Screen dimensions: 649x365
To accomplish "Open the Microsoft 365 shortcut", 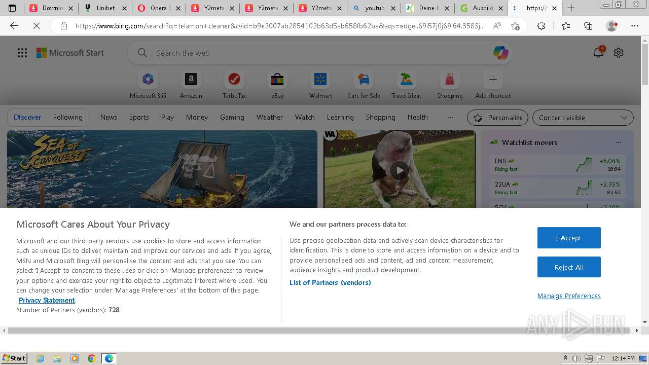I will [x=148, y=85].
